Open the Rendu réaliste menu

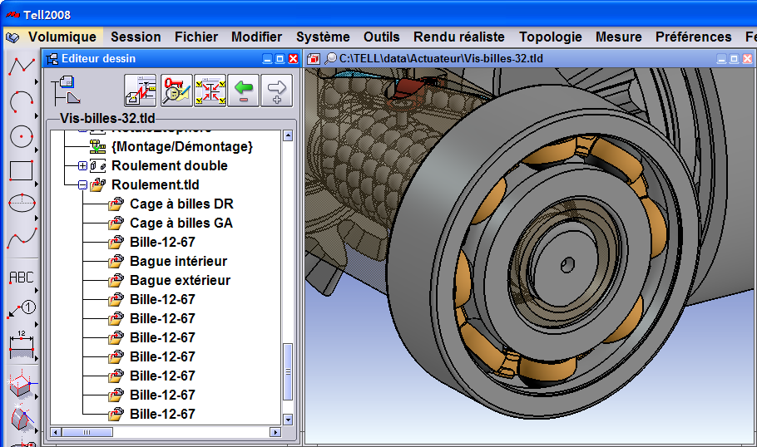[458, 37]
